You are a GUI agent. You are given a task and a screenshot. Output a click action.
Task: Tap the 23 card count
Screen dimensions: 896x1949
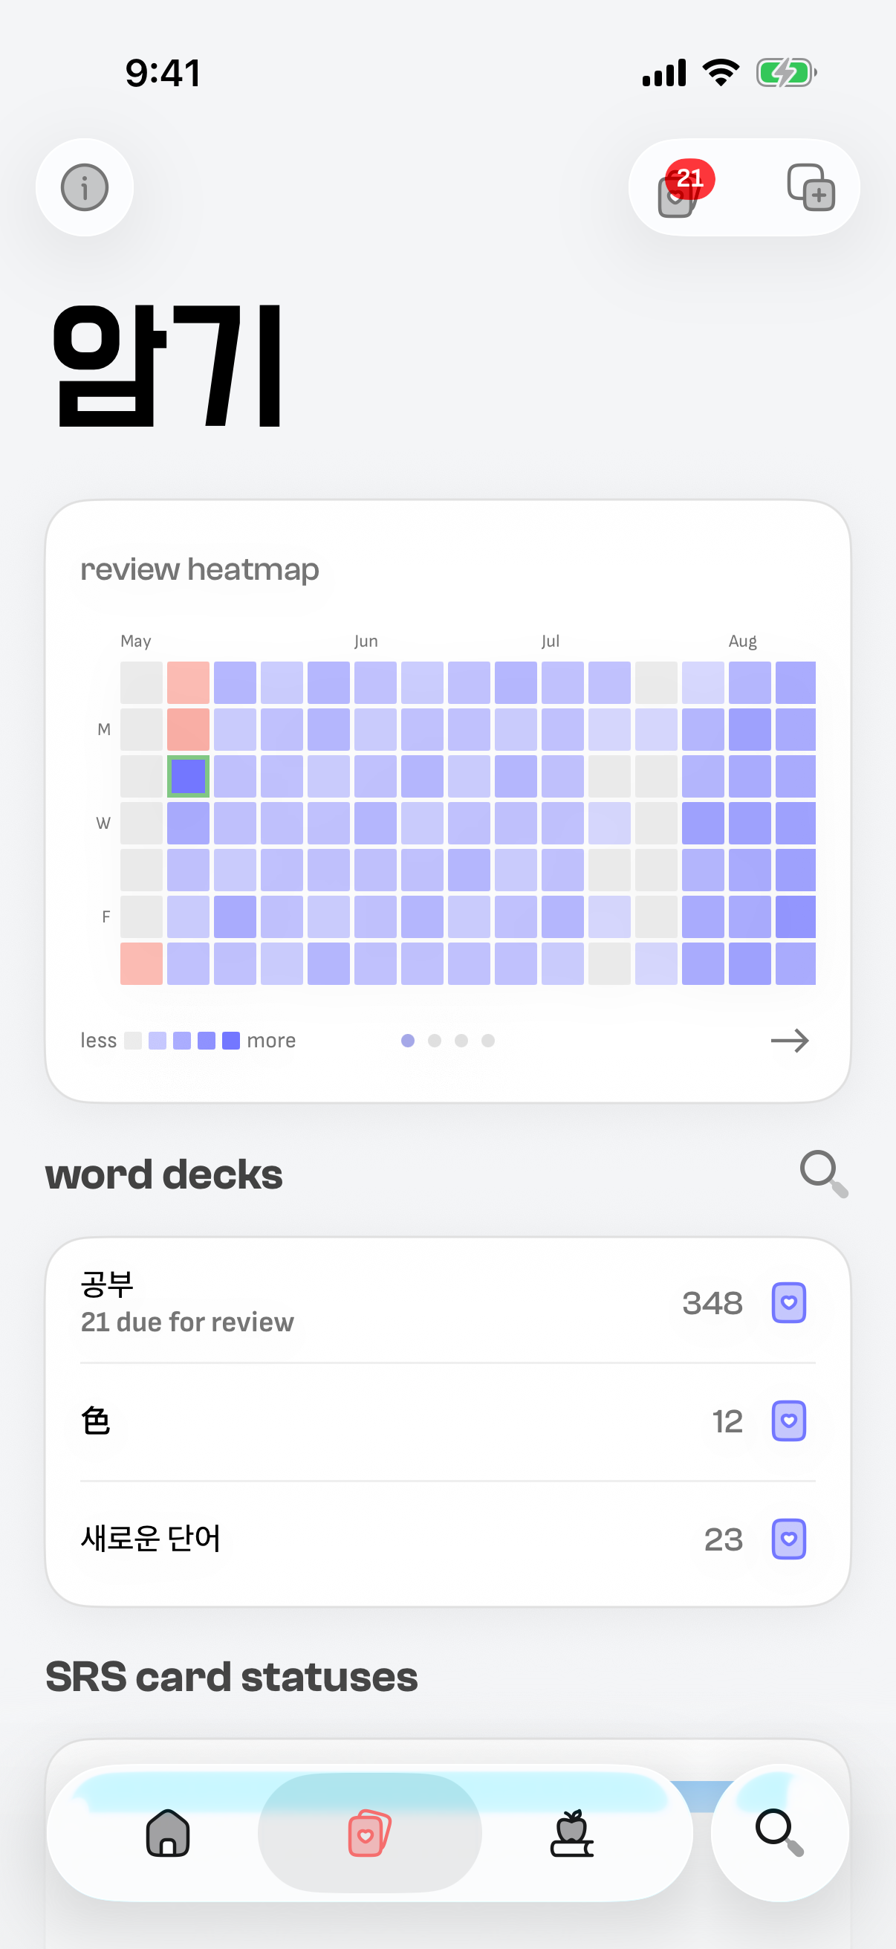pyautogui.click(x=724, y=1539)
